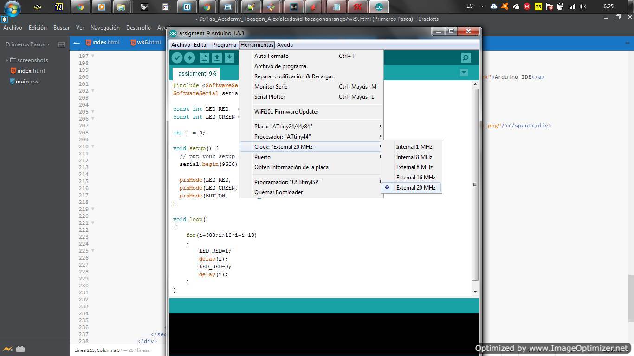Expand the Placa ATtiny24/44/84 submenu
634x356 pixels.
pos(311,127)
